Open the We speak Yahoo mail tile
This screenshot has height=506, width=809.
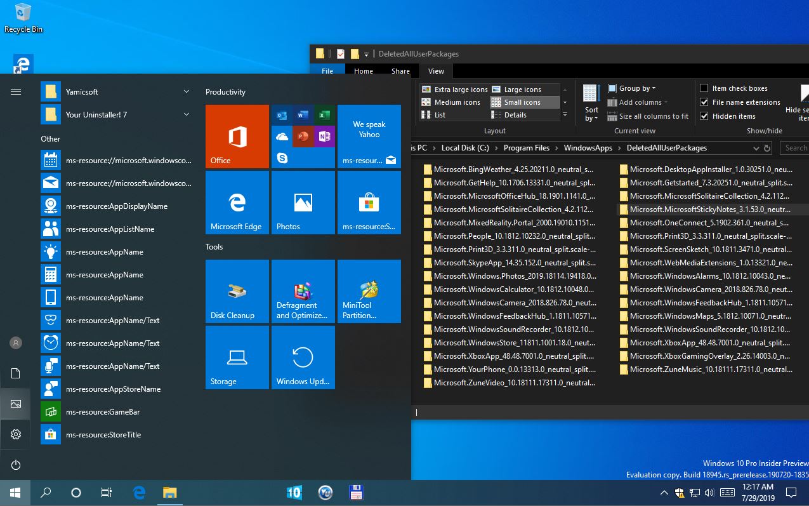point(369,136)
